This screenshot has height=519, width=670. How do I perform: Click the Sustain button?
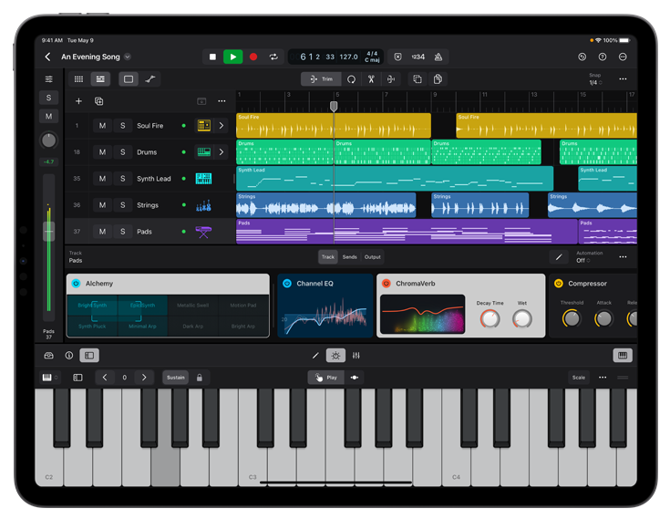coord(175,377)
